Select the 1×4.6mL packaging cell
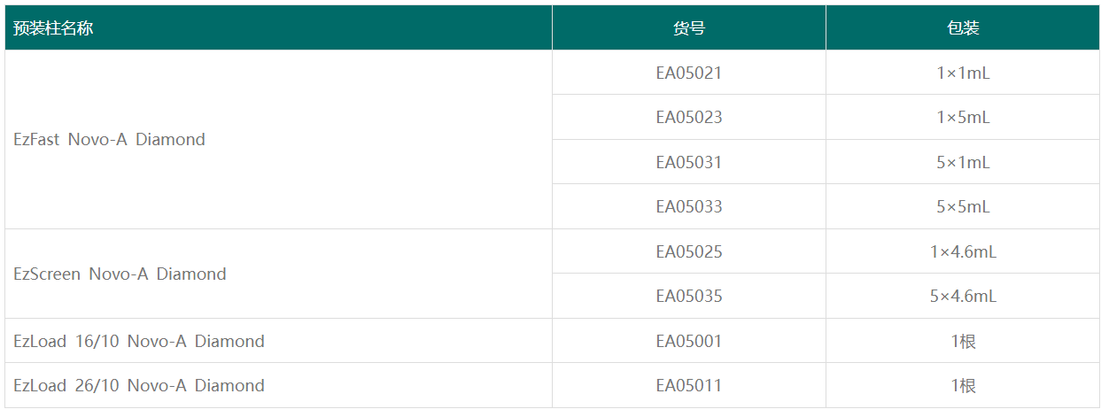This screenshot has height=417, width=1109. point(963,252)
